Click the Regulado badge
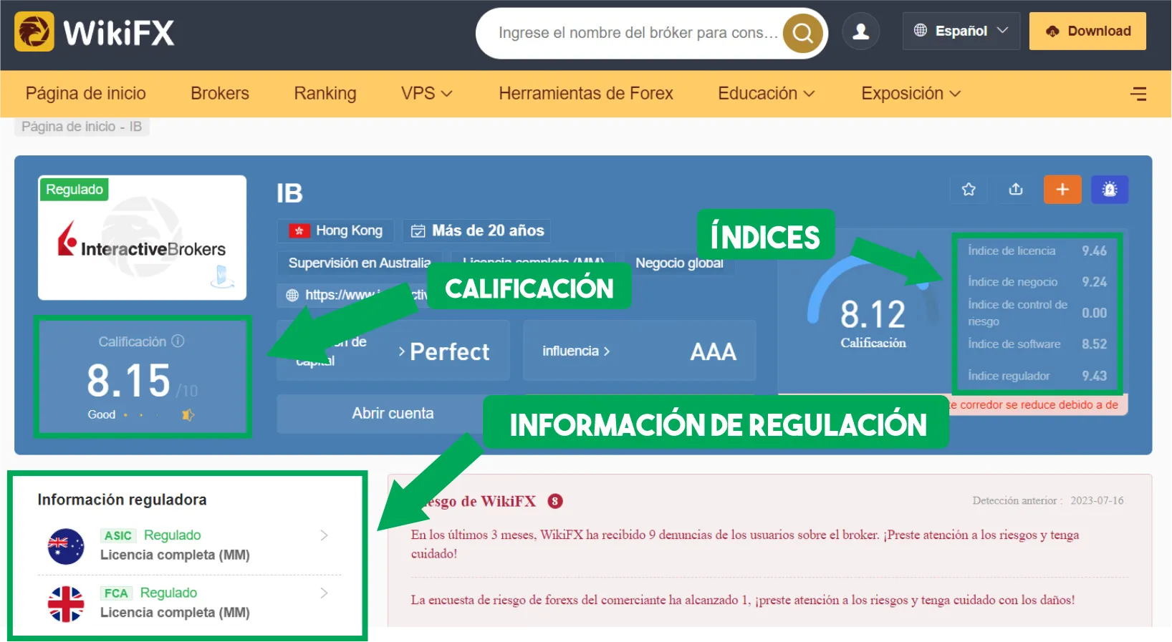This screenshot has width=1172, height=642. click(75, 190)
